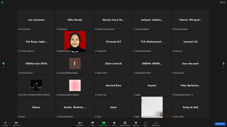227x127 pixels.
Task: Select the 'Febrian Wirayud...' participant tile
Action: point(190,20)
